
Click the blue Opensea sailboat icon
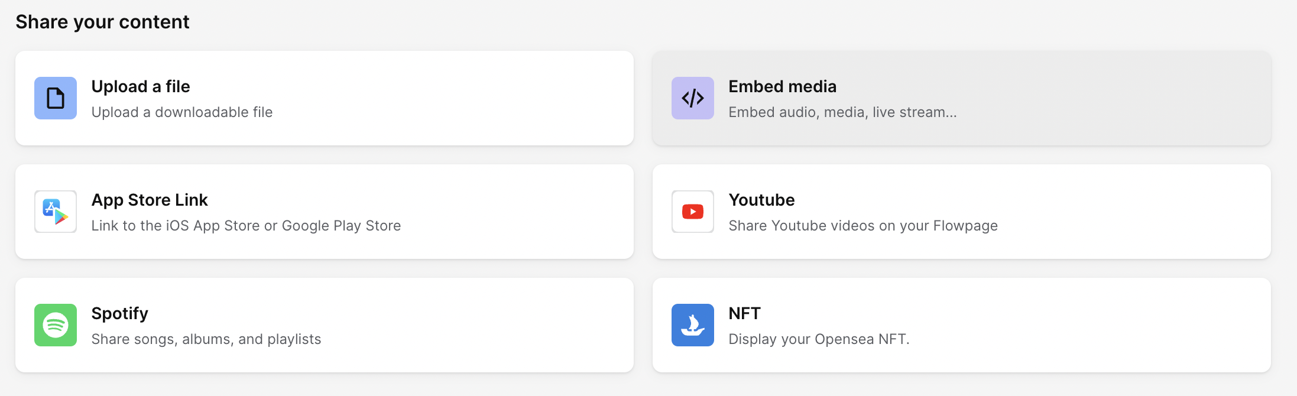pyautogui.click(x=692, y=325)
